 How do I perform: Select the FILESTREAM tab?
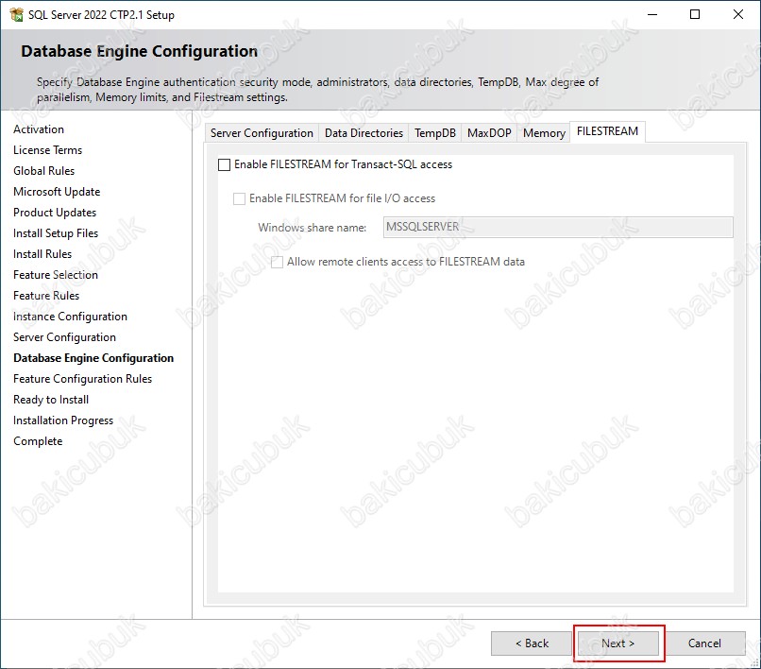pyautogui.click(x=607, y=131)
